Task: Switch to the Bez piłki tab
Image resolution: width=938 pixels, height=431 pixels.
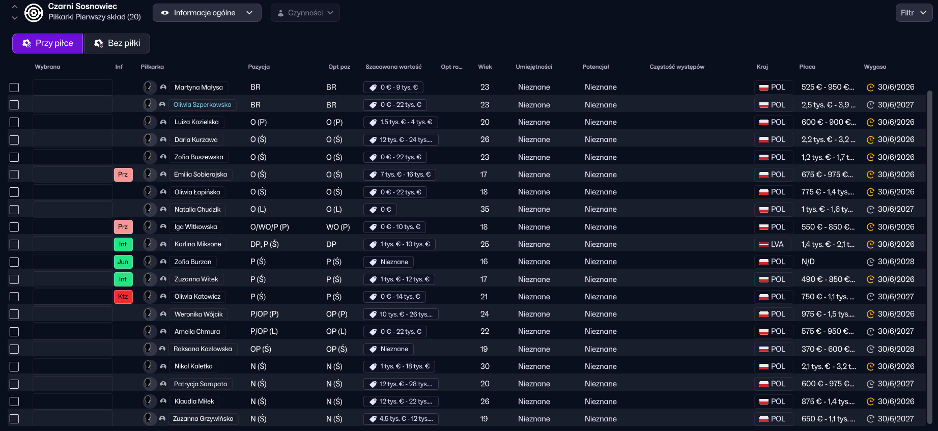Action: coord(117,43)
